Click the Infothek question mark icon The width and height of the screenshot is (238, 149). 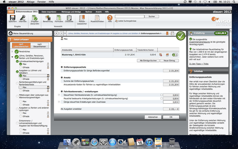tap(191, 71)
